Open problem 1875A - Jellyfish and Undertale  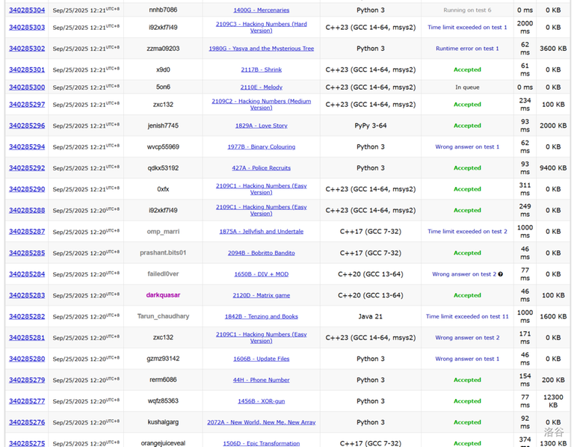coord(262,232)
